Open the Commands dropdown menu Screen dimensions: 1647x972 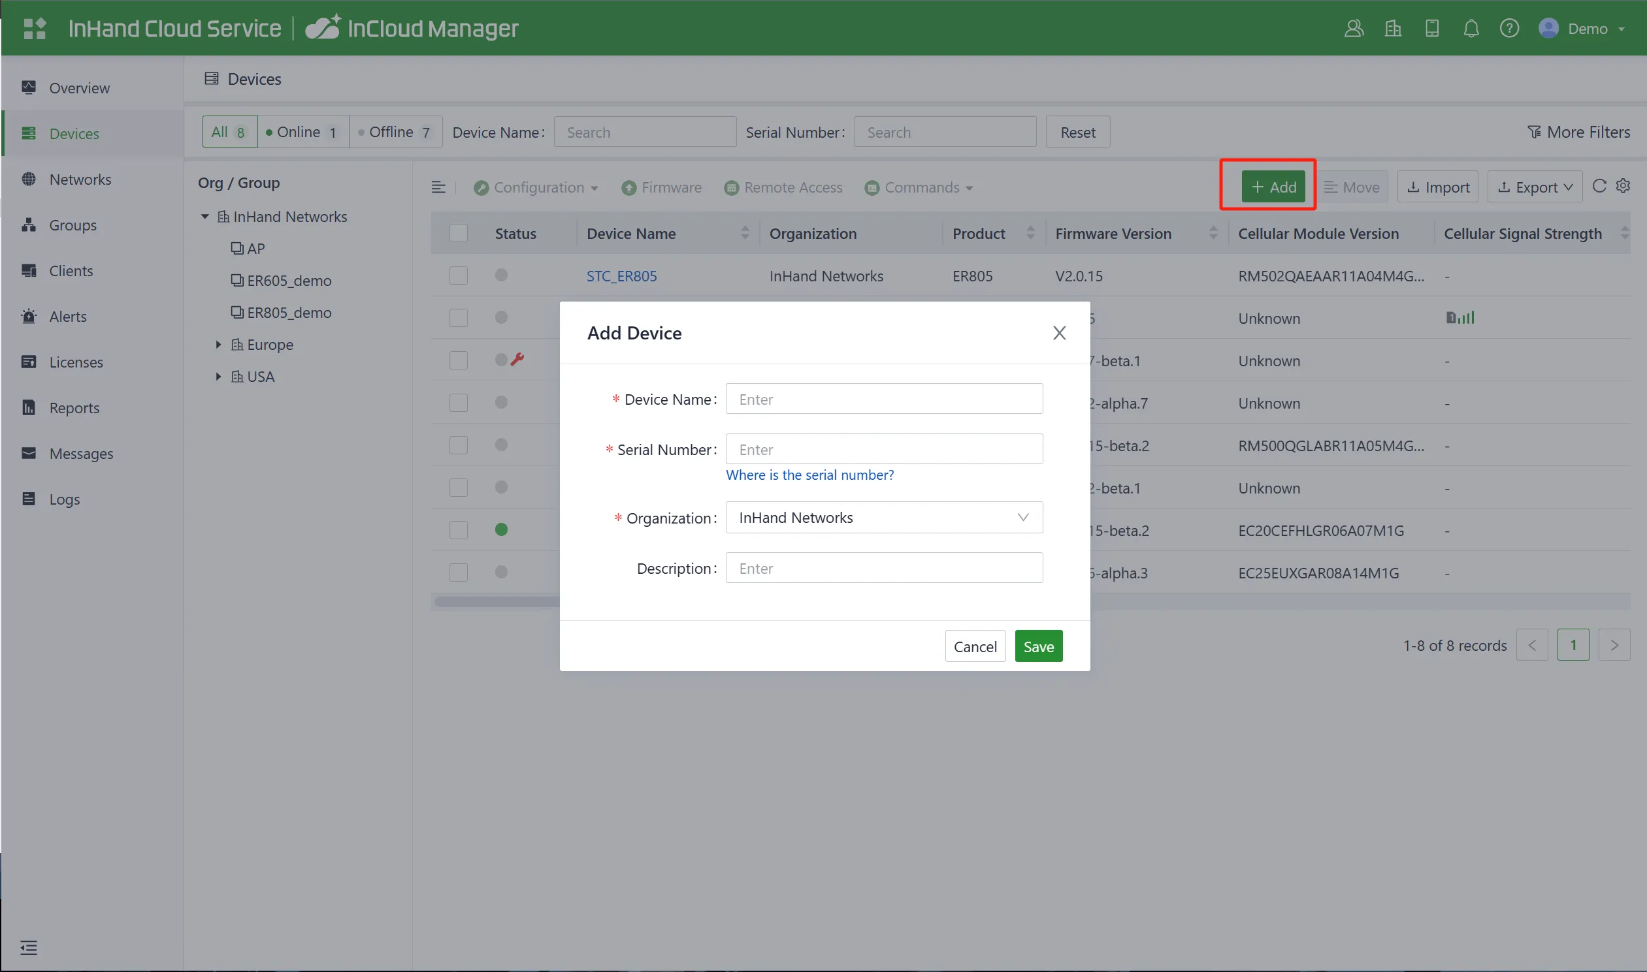918,187
